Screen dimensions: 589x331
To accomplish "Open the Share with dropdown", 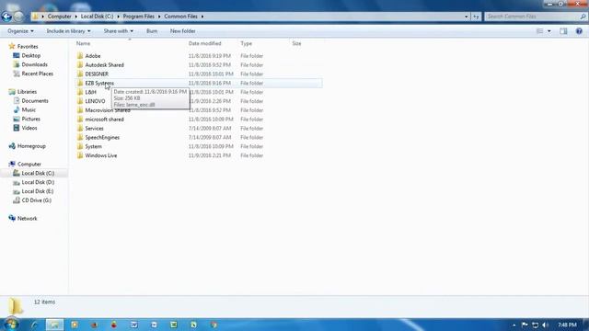I will point(119,31).
